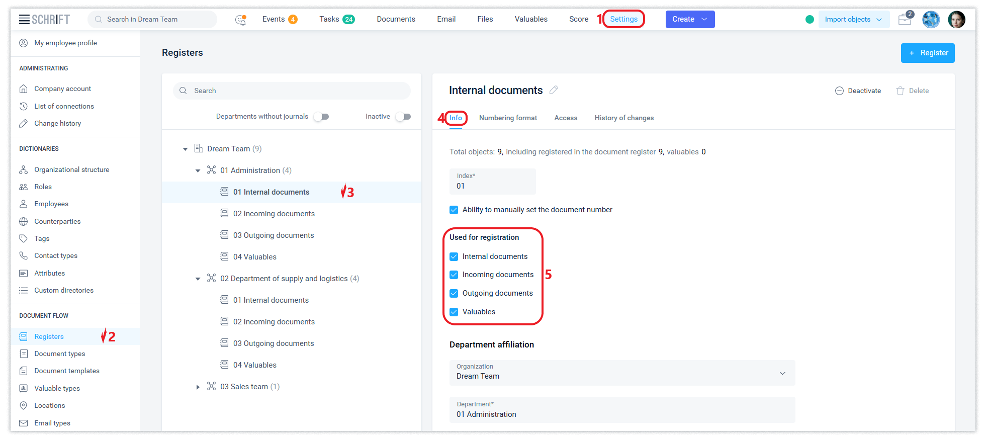
Task: Click the pencil icon to rename Internal documents
Action: (x=554, y=90)
